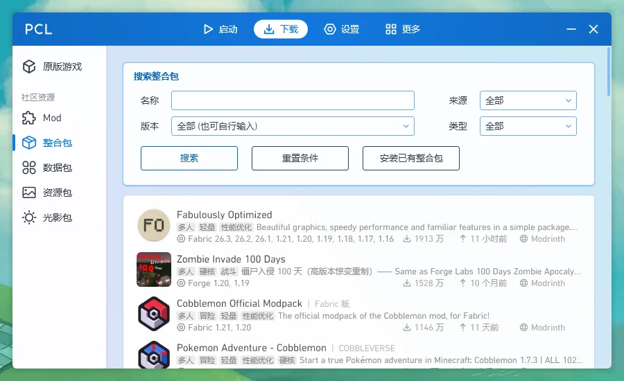Image resolution: width=624 pixels, height=381 pixels.
Task: Click the grid icon next to 更多
Action: (391, 29)
